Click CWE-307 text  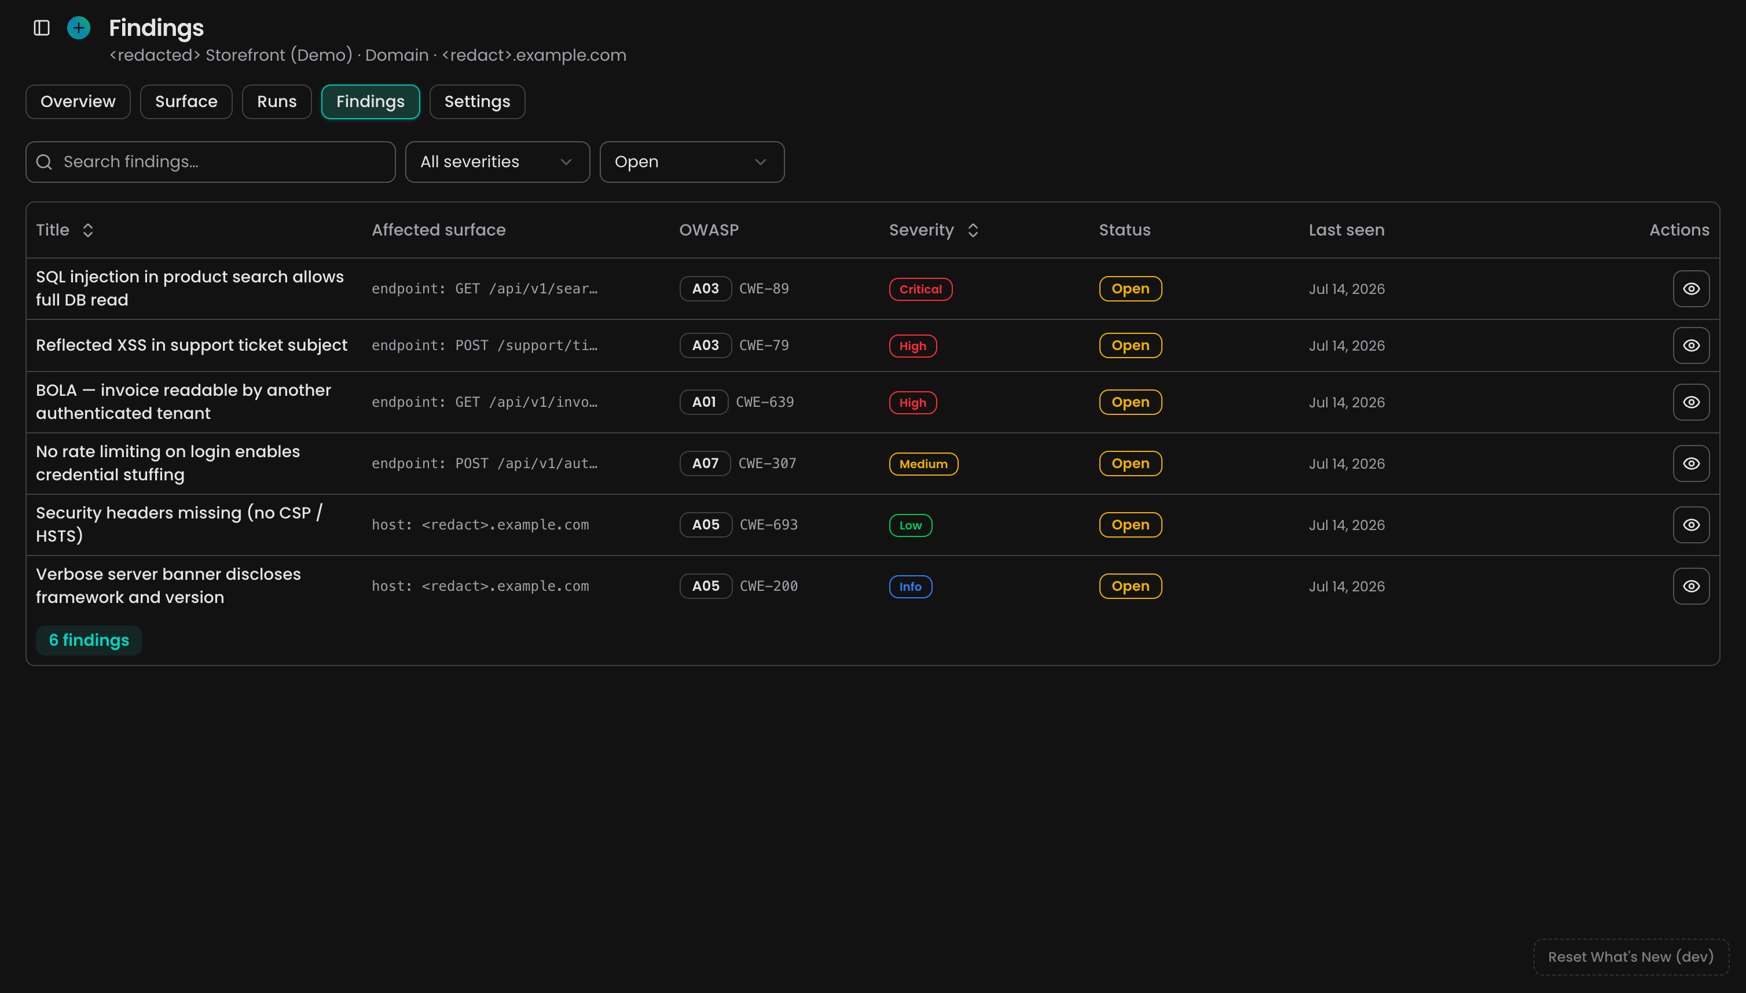tap(768, 463)
